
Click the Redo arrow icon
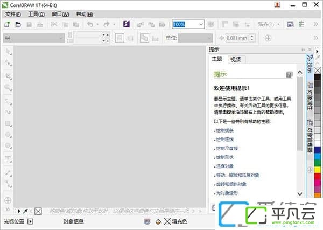[107, 24]
